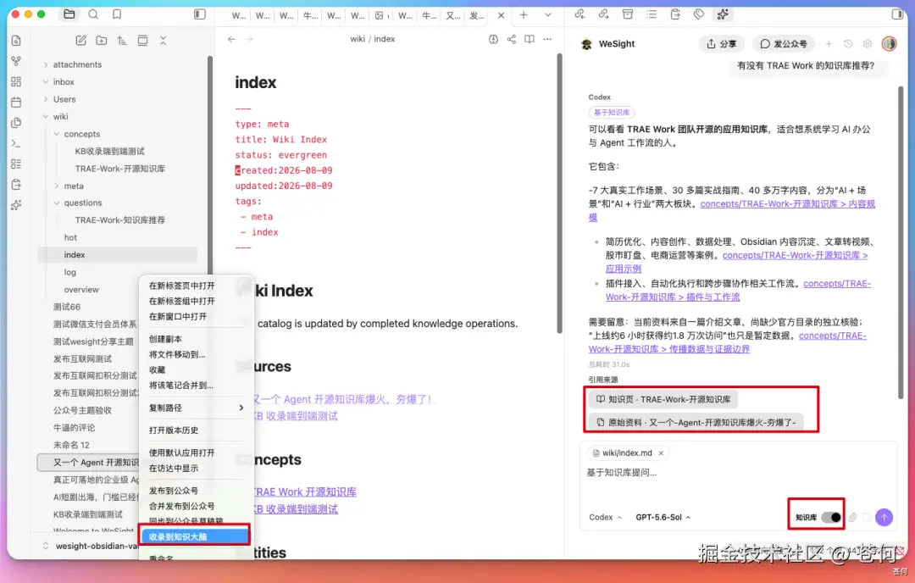The height and width of the screenshot is (583, 915).
Task: Remove wiki/index.md context chip
Action: coord(661,453)
